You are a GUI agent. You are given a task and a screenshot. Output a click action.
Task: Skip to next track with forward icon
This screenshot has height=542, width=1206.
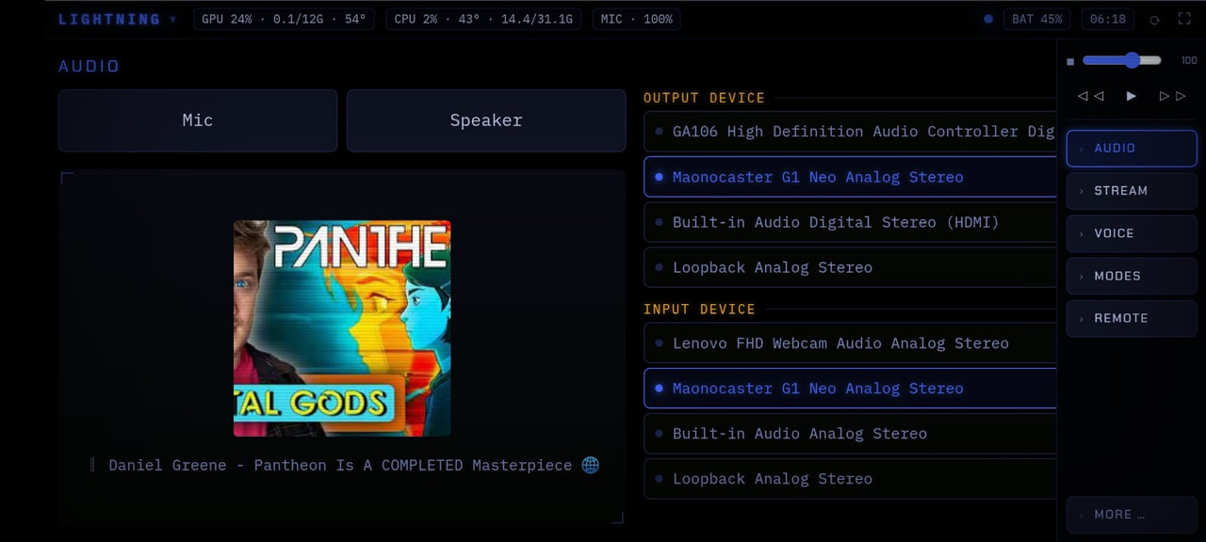tap(1172, 96)
